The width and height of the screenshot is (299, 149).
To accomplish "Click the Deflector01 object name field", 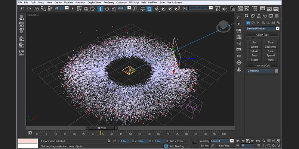I will (260, 71).
